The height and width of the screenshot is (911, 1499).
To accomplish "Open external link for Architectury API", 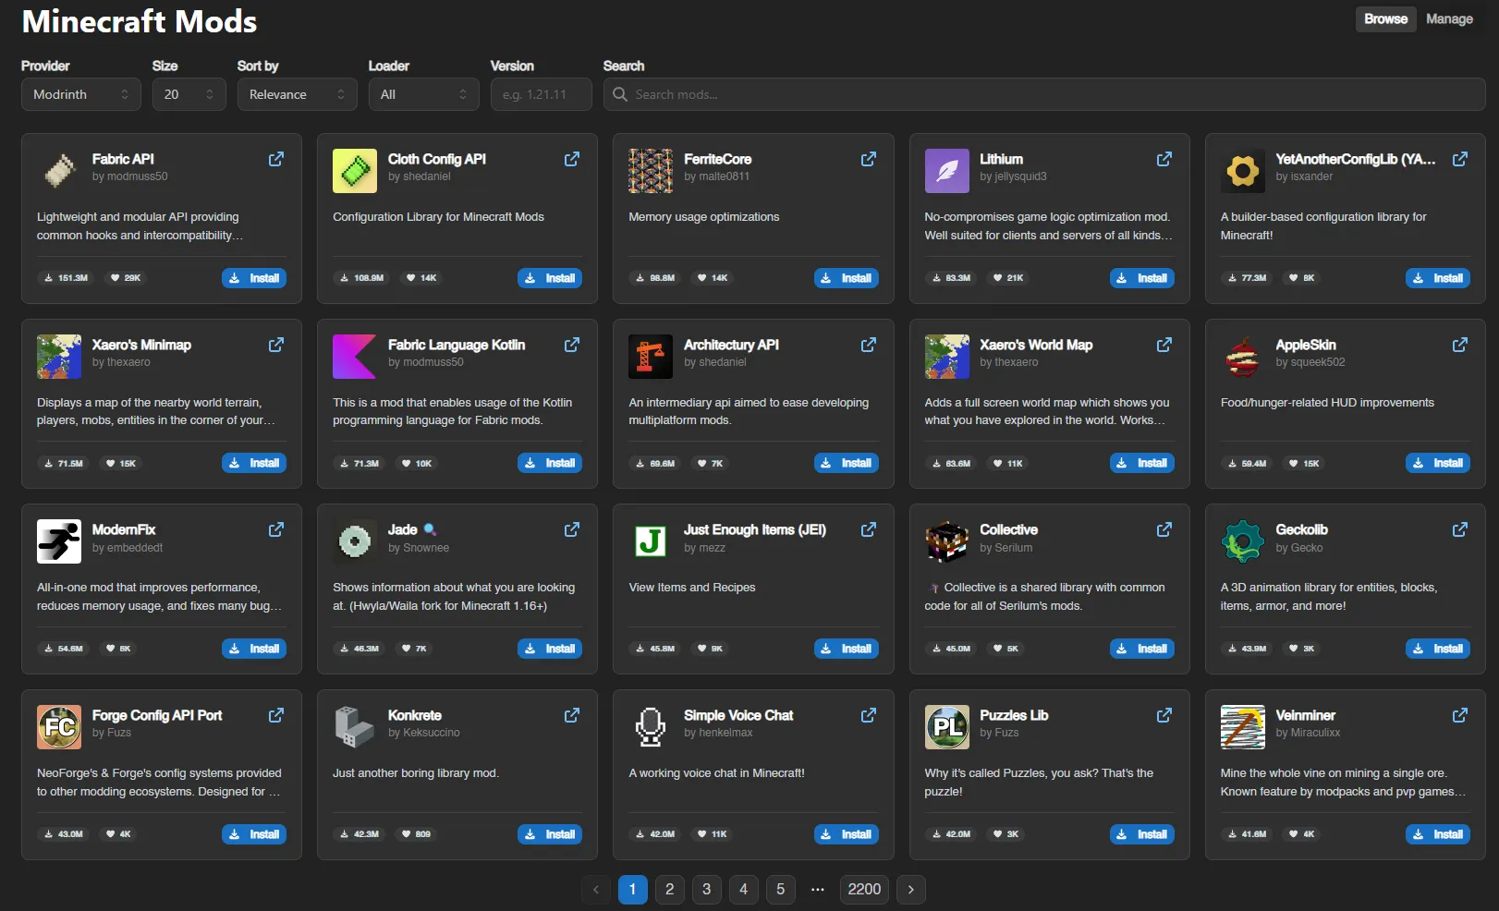I will pos(869,345).
